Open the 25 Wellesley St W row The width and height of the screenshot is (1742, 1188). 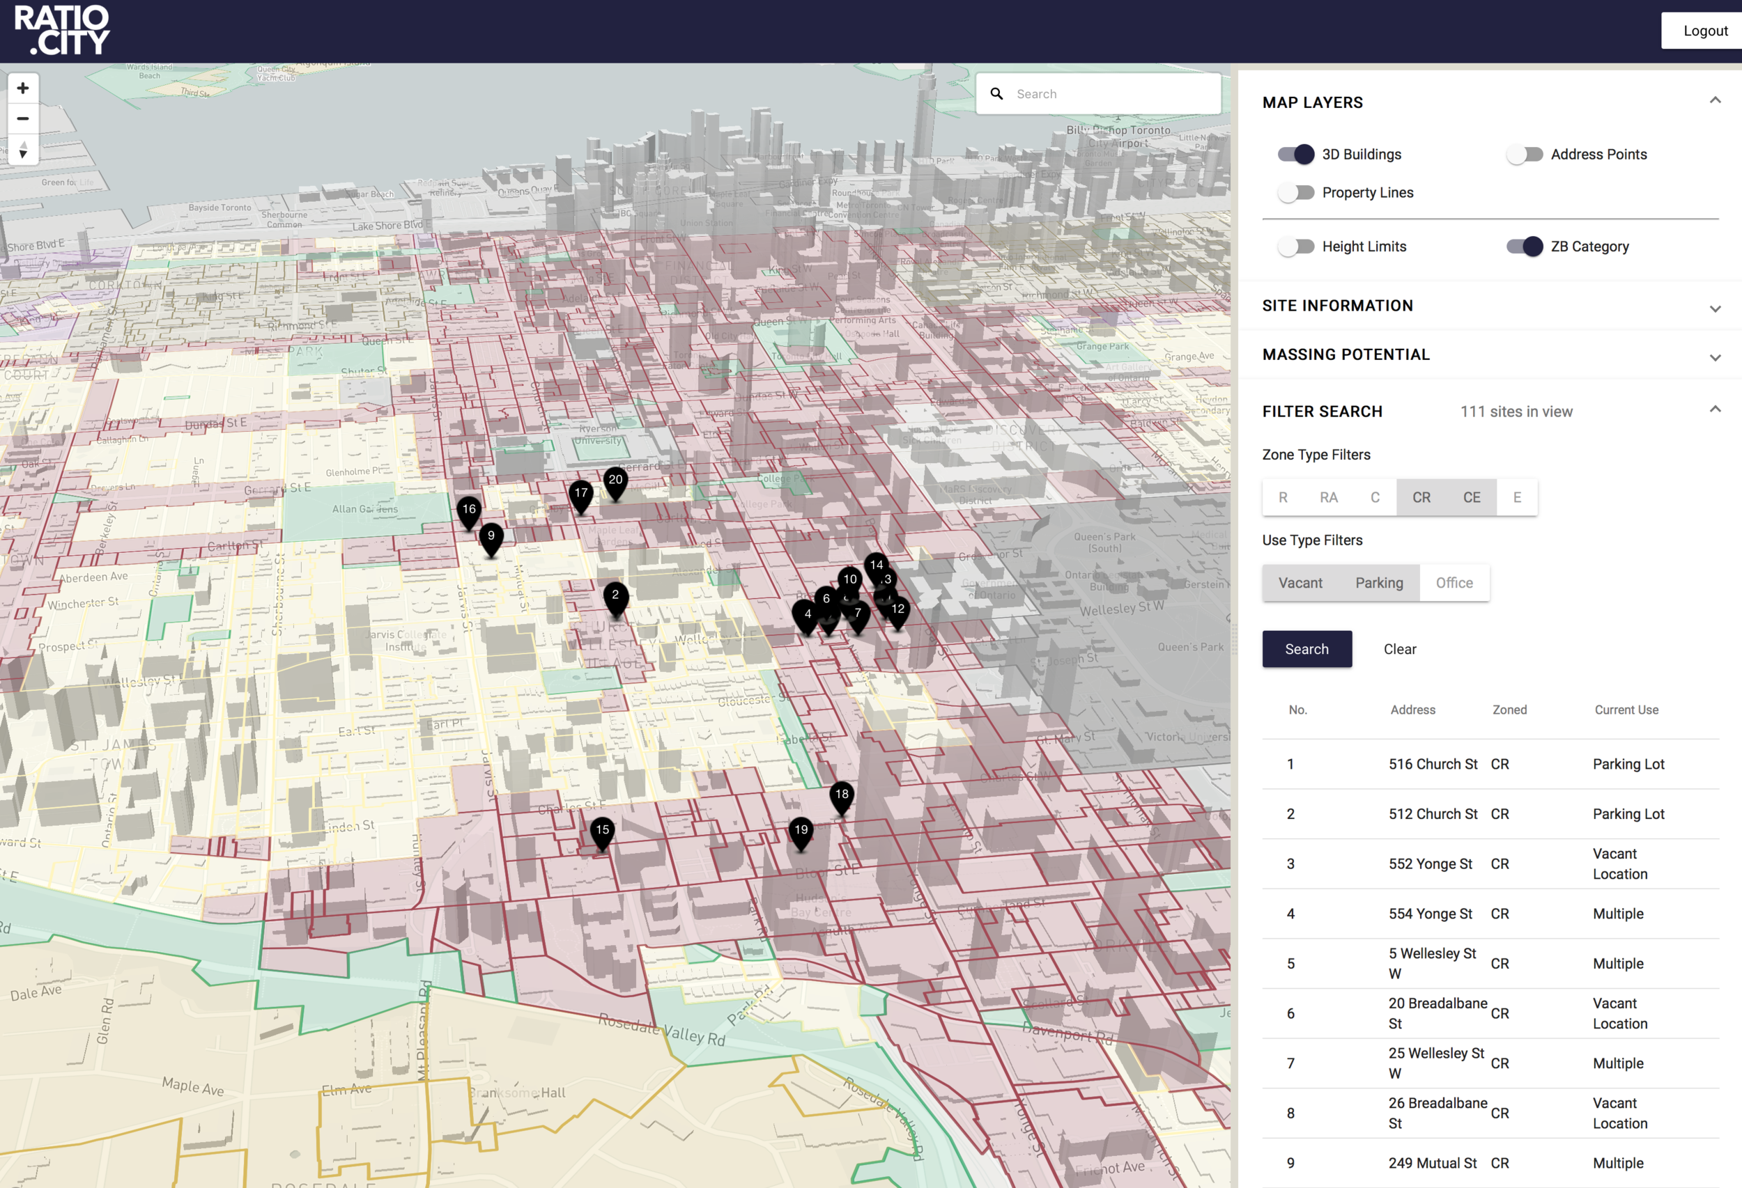[x=1490, y=1063]
